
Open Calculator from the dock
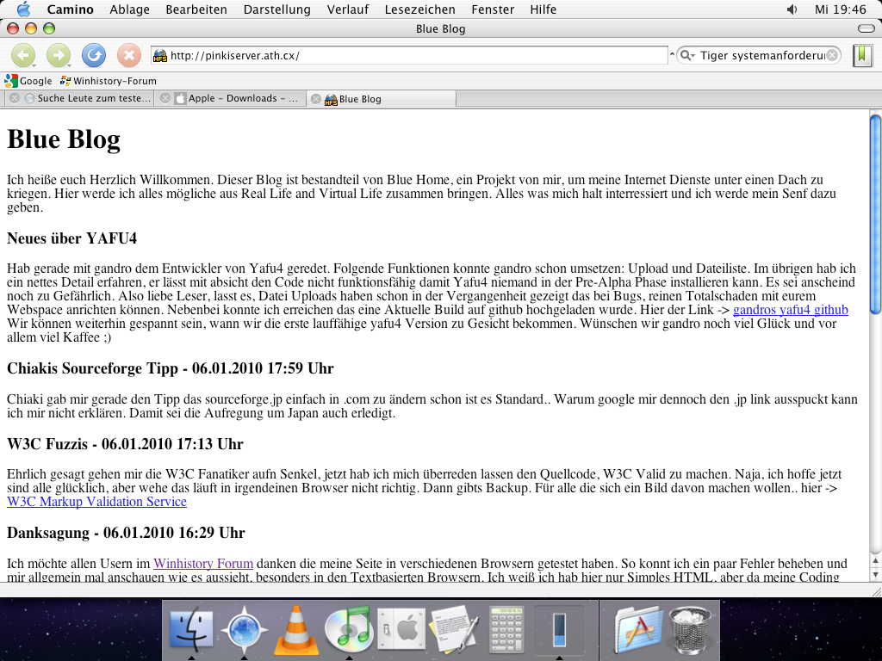click(x=506, y=630)
